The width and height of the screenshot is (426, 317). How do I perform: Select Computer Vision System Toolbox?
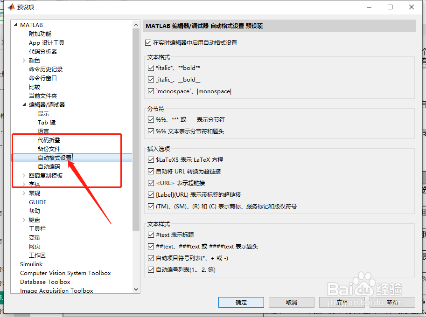65,273
